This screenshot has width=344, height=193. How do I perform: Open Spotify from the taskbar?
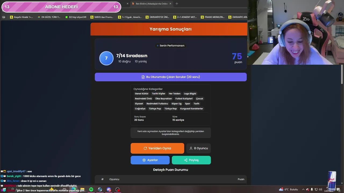(91, 190)
